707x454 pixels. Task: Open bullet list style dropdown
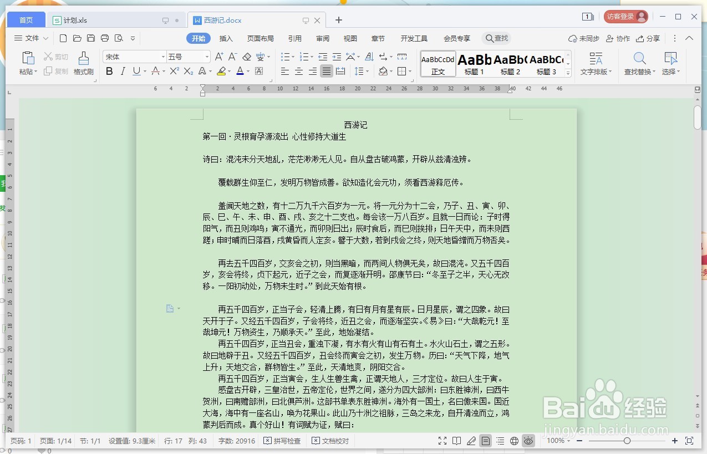click(292, 57)
